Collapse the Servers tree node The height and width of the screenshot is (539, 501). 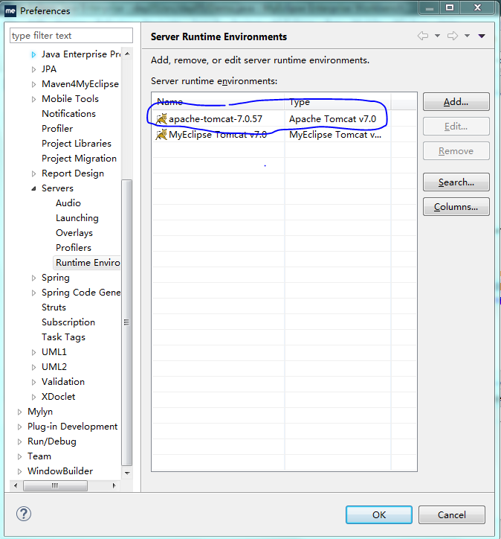(33, 188)
